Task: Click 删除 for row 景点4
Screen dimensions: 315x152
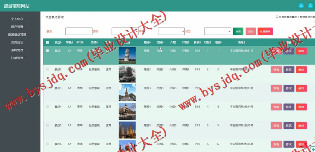Action: click(x=301, y=107)
